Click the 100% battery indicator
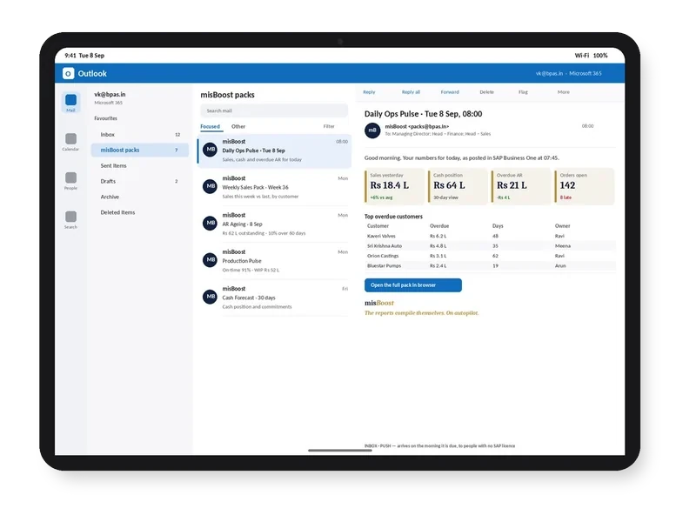Viewport: 696px width, 522px height. (600, 56)
